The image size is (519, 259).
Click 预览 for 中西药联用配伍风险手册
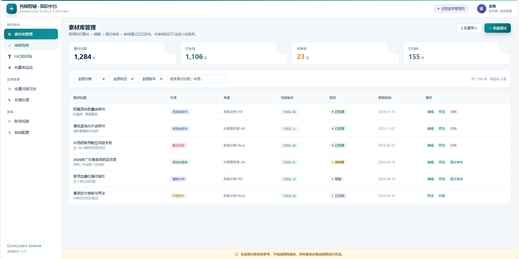442,145
